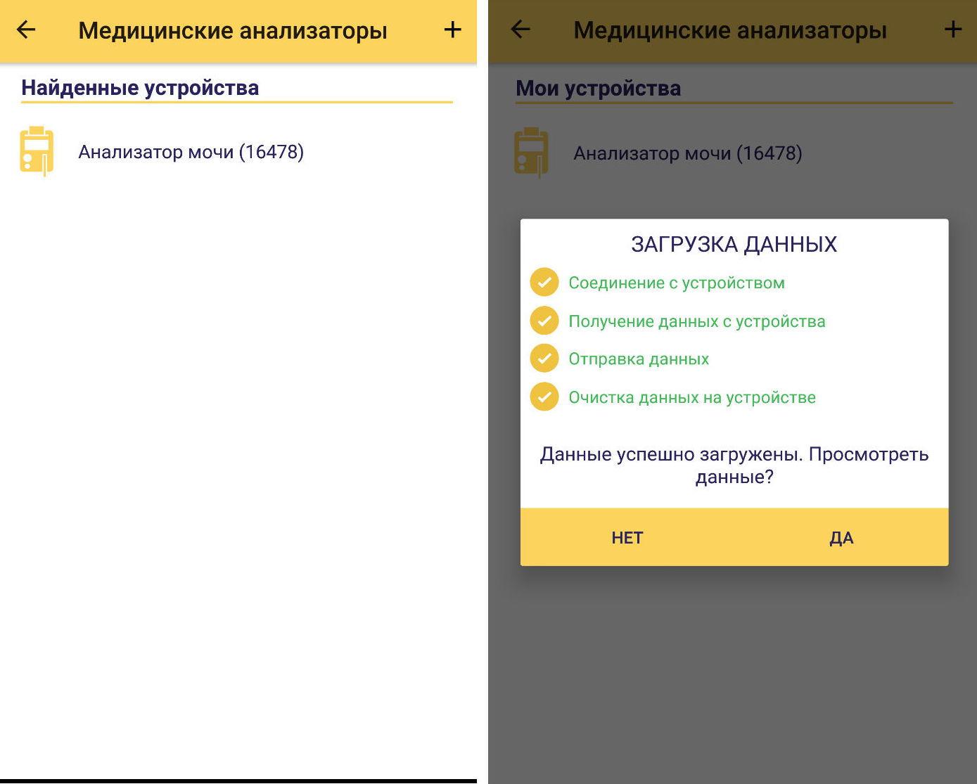977x784 pixels.
Task: Tap the checkmark next to Отправка данных
Action: [544, 359]
